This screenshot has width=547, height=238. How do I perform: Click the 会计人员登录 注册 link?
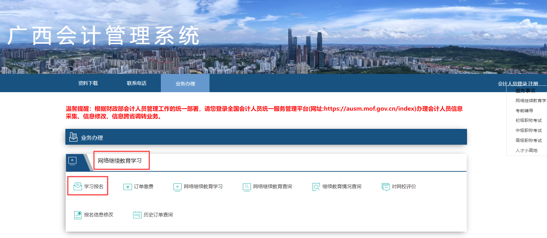[x=518, y=84]
